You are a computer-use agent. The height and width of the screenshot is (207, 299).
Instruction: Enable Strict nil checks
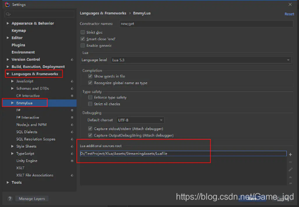tap(90, 104)
